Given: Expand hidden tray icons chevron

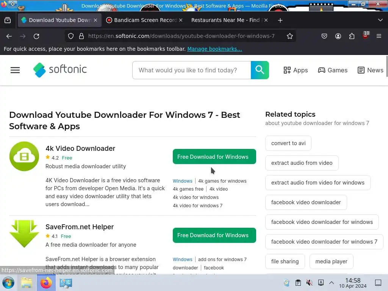Looking at the screenshot, I should (x=332, y=283).
